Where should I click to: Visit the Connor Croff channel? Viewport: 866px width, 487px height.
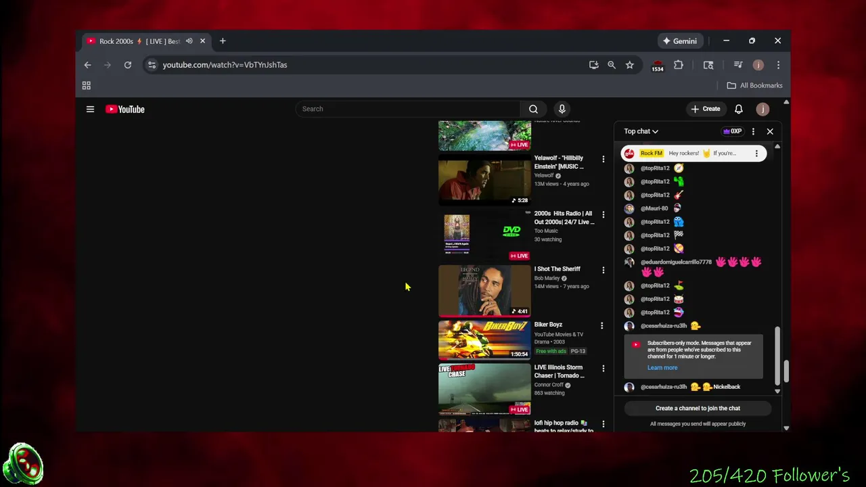[549, 385]
